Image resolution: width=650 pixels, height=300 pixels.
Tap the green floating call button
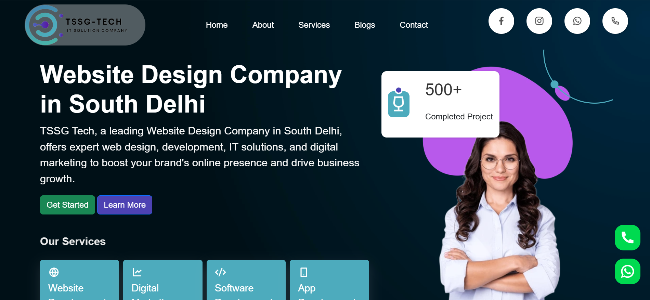[x=627, y=237]
